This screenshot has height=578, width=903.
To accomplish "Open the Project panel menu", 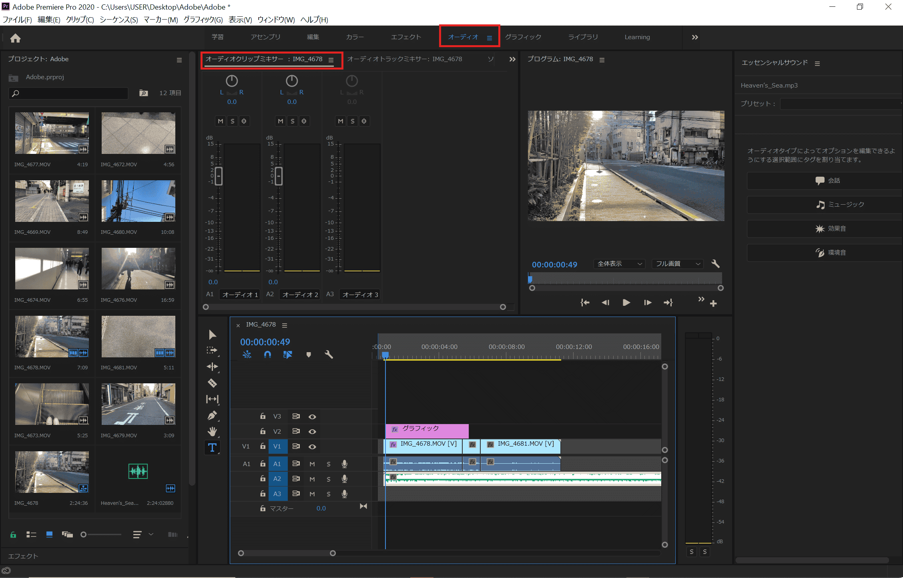I will [179, 60].
